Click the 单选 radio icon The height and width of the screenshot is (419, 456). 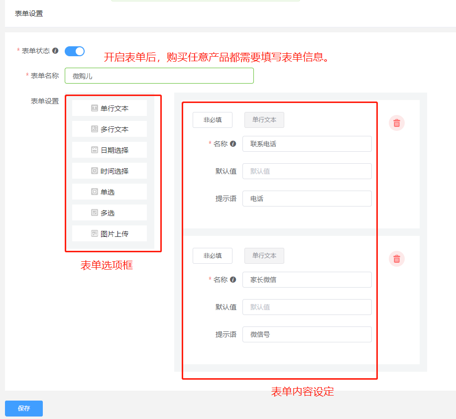pyautogui.click(x=95, y=192)
